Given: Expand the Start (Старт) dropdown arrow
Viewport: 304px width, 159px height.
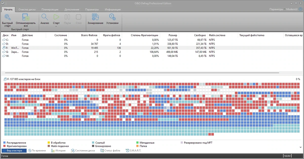Looking at the screenshot, I should click(56, 26).
